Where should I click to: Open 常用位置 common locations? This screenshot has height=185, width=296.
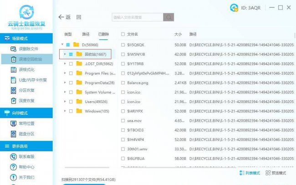click(22, 123)
